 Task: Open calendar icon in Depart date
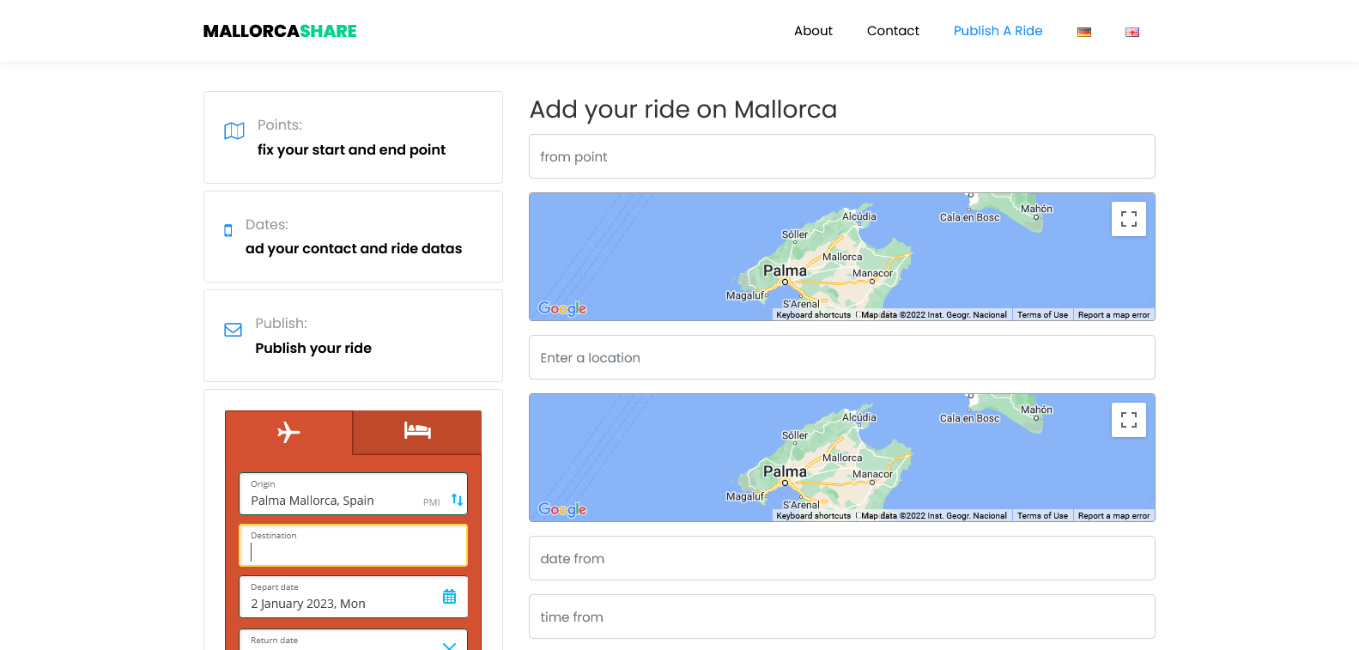[x=449, y=597]
